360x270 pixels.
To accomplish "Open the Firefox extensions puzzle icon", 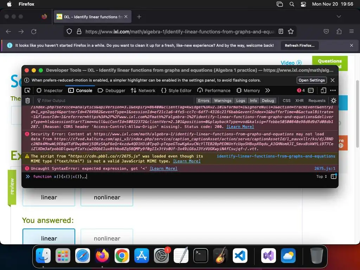I will click(x=339, y=31).
